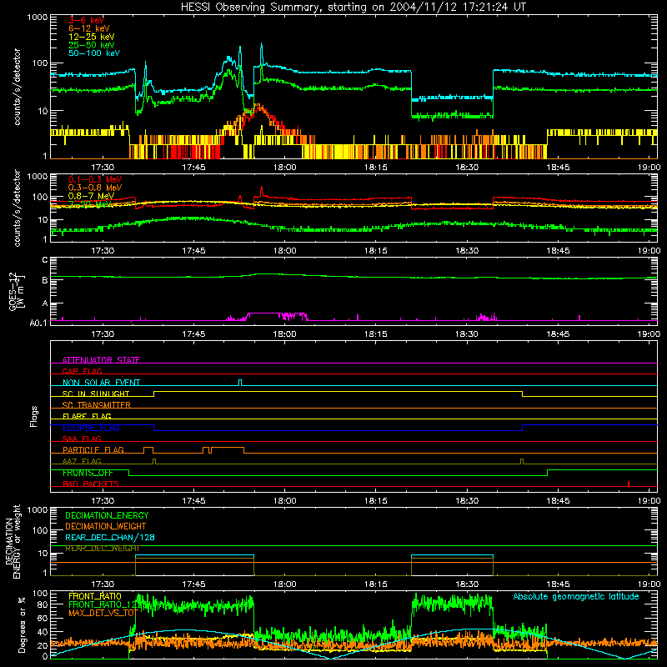Select the 'C' class tick on GOES axis
Screen dimensions: 667x667
45,260
